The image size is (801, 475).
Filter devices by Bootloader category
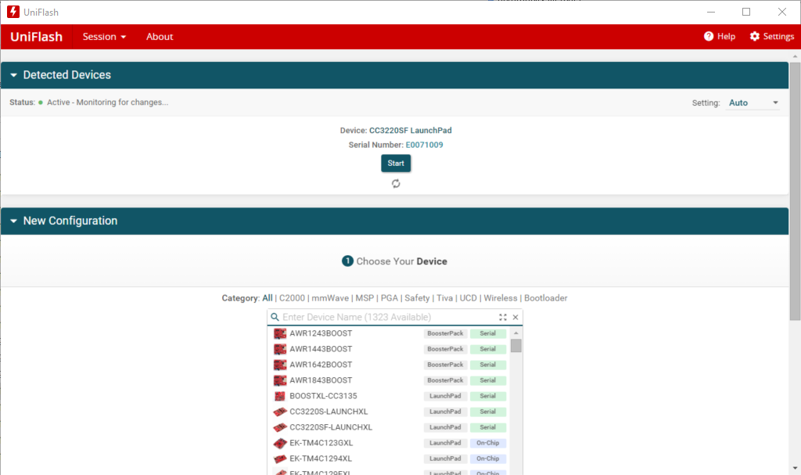click(x=545, y=298)
